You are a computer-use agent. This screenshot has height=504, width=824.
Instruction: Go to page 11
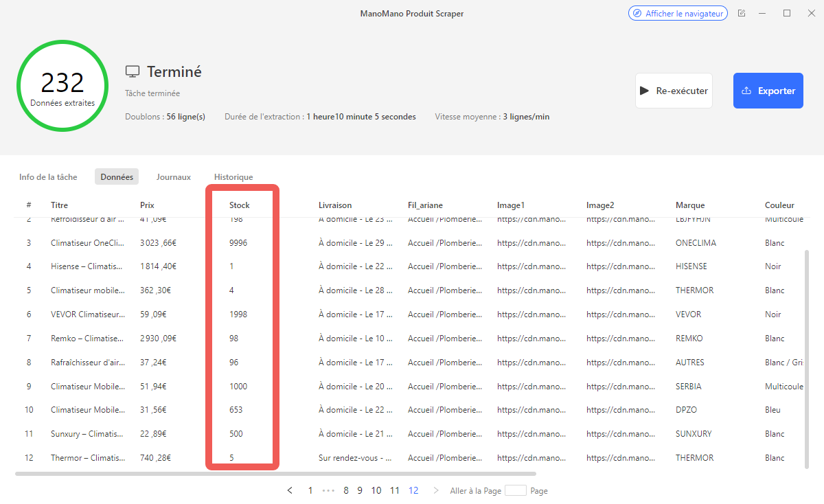[x=395, y=490]
